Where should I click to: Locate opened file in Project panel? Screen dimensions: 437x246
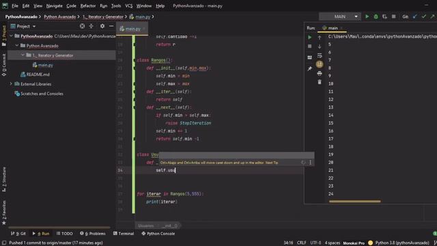tap(82, 26)
